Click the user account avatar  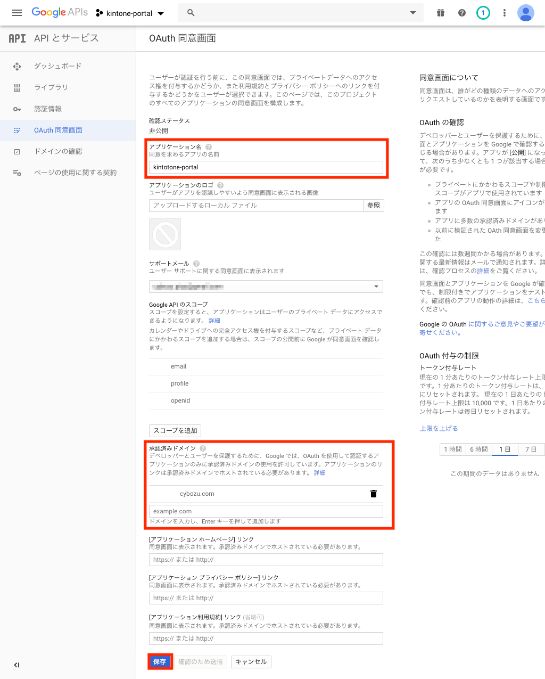(x=526, y=13)
